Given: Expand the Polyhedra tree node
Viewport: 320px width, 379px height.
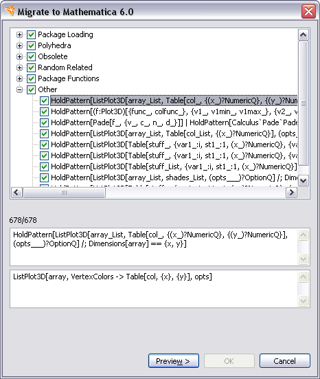Looking at the screenshot, I should coord(19,45).
